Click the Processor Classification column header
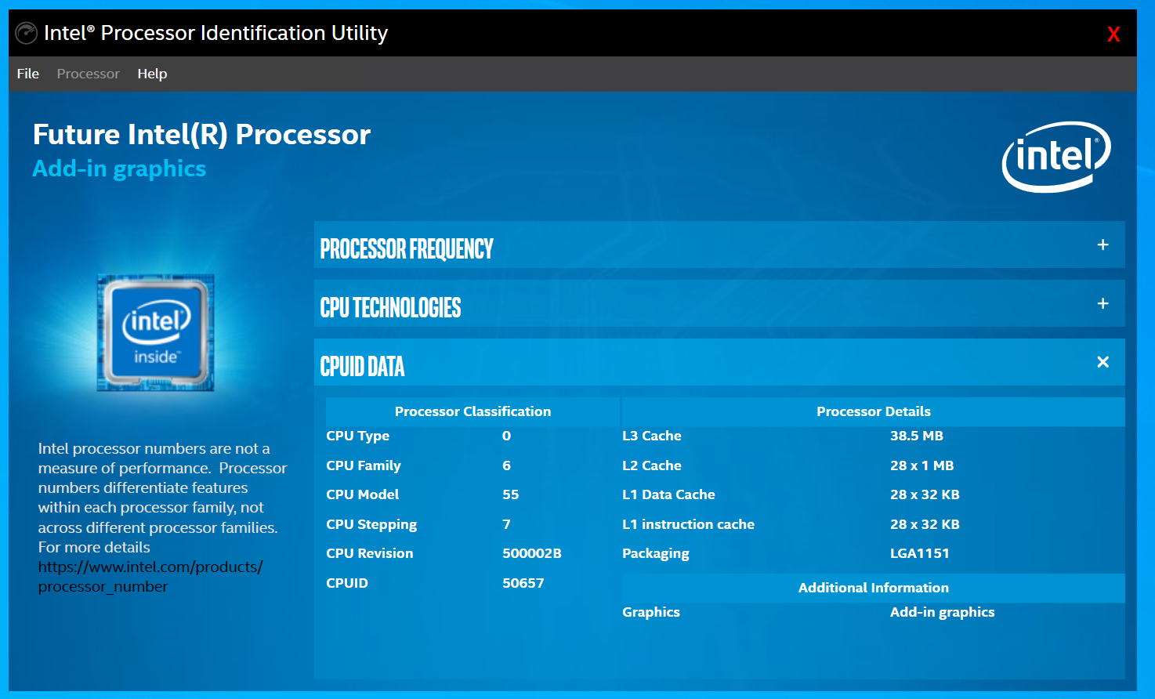This screenshot has width=1155, height=699. point(472,411)
